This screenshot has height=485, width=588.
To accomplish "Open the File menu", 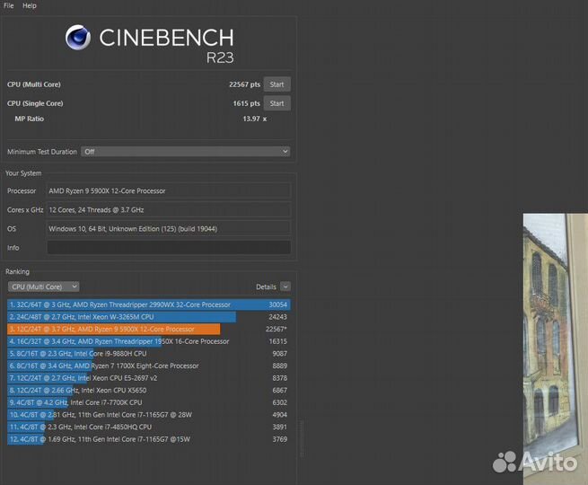I will pyautogui.click(x=9, y=5).
